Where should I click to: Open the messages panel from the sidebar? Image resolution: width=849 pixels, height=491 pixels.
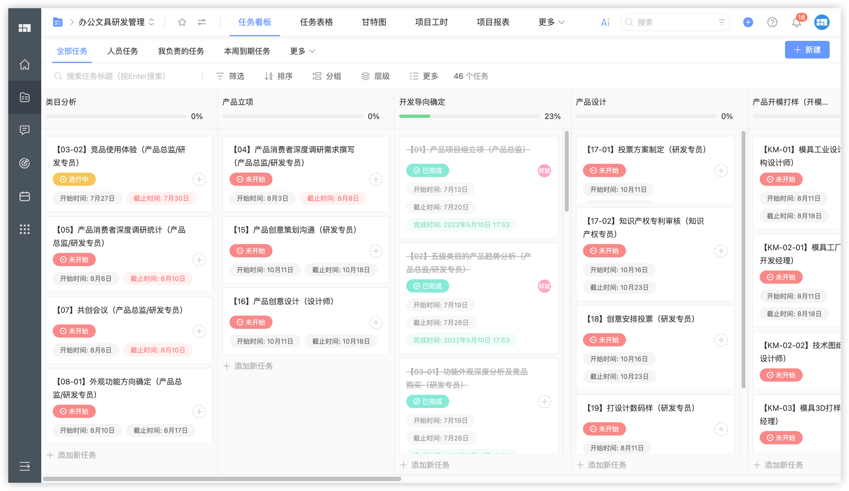coord(24,130)
